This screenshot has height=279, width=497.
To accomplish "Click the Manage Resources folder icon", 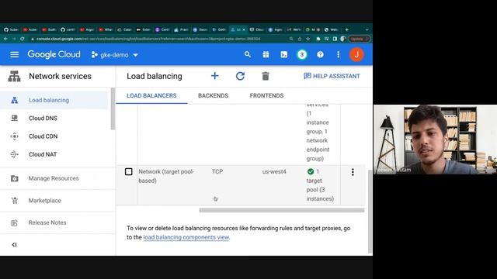I will click(14, 178).
